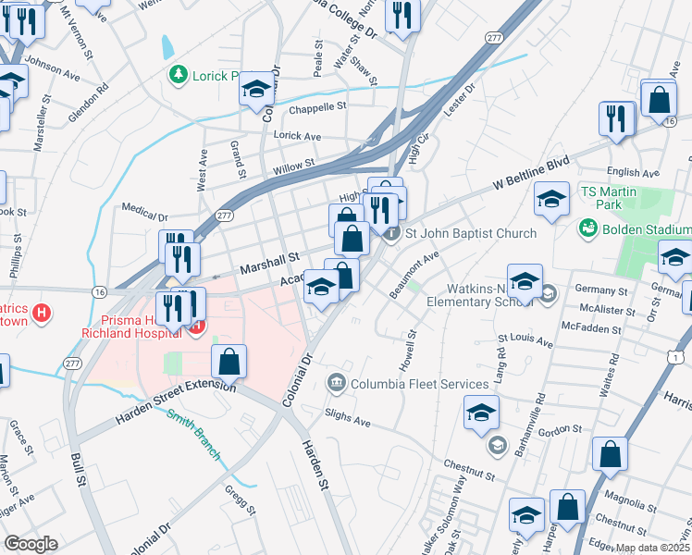Image resolution: width=692 pixels, height=555 pixels.
Task: Select the TS Martin Park label
Action: pyautogui.click(x=609, y=198)
